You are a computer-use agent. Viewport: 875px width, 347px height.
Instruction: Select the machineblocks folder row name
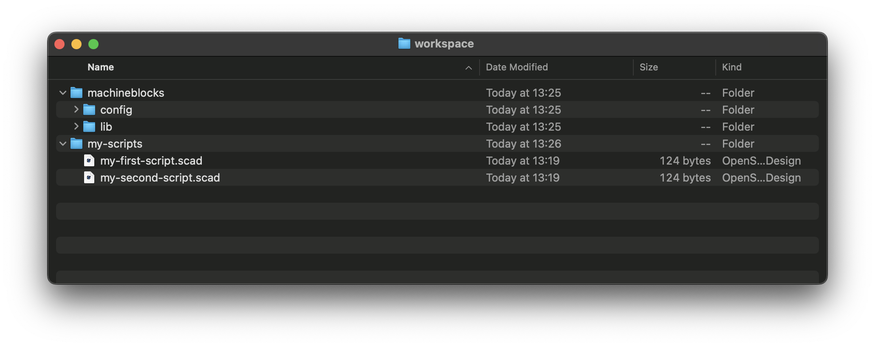tap(126, 93)
